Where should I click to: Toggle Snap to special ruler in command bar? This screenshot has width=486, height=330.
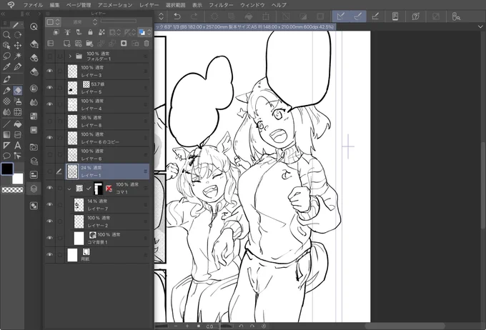[357, 16]
